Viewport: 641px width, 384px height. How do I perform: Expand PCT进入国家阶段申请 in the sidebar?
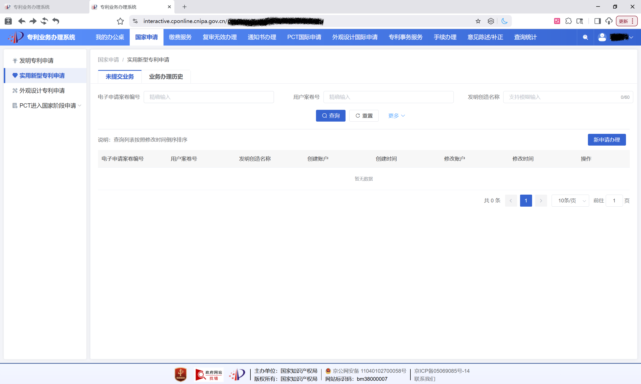(80, 105)
